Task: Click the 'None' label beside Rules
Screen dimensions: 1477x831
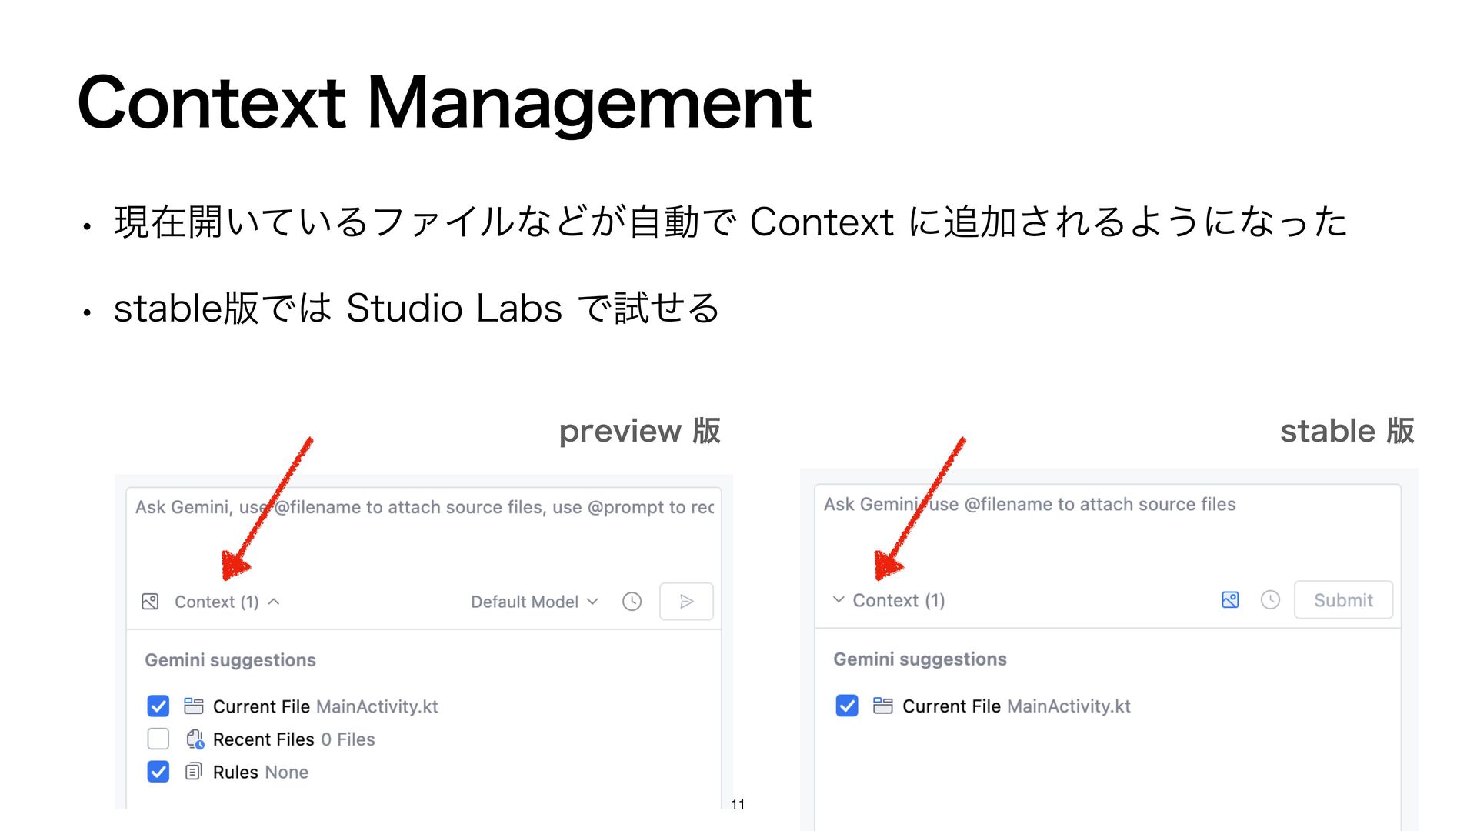Action: [286, 772]
